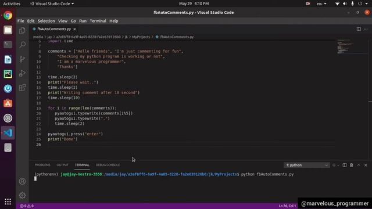Click MyProjects in the breadcrumb path
Screen dimensions: 372x209
141,37
